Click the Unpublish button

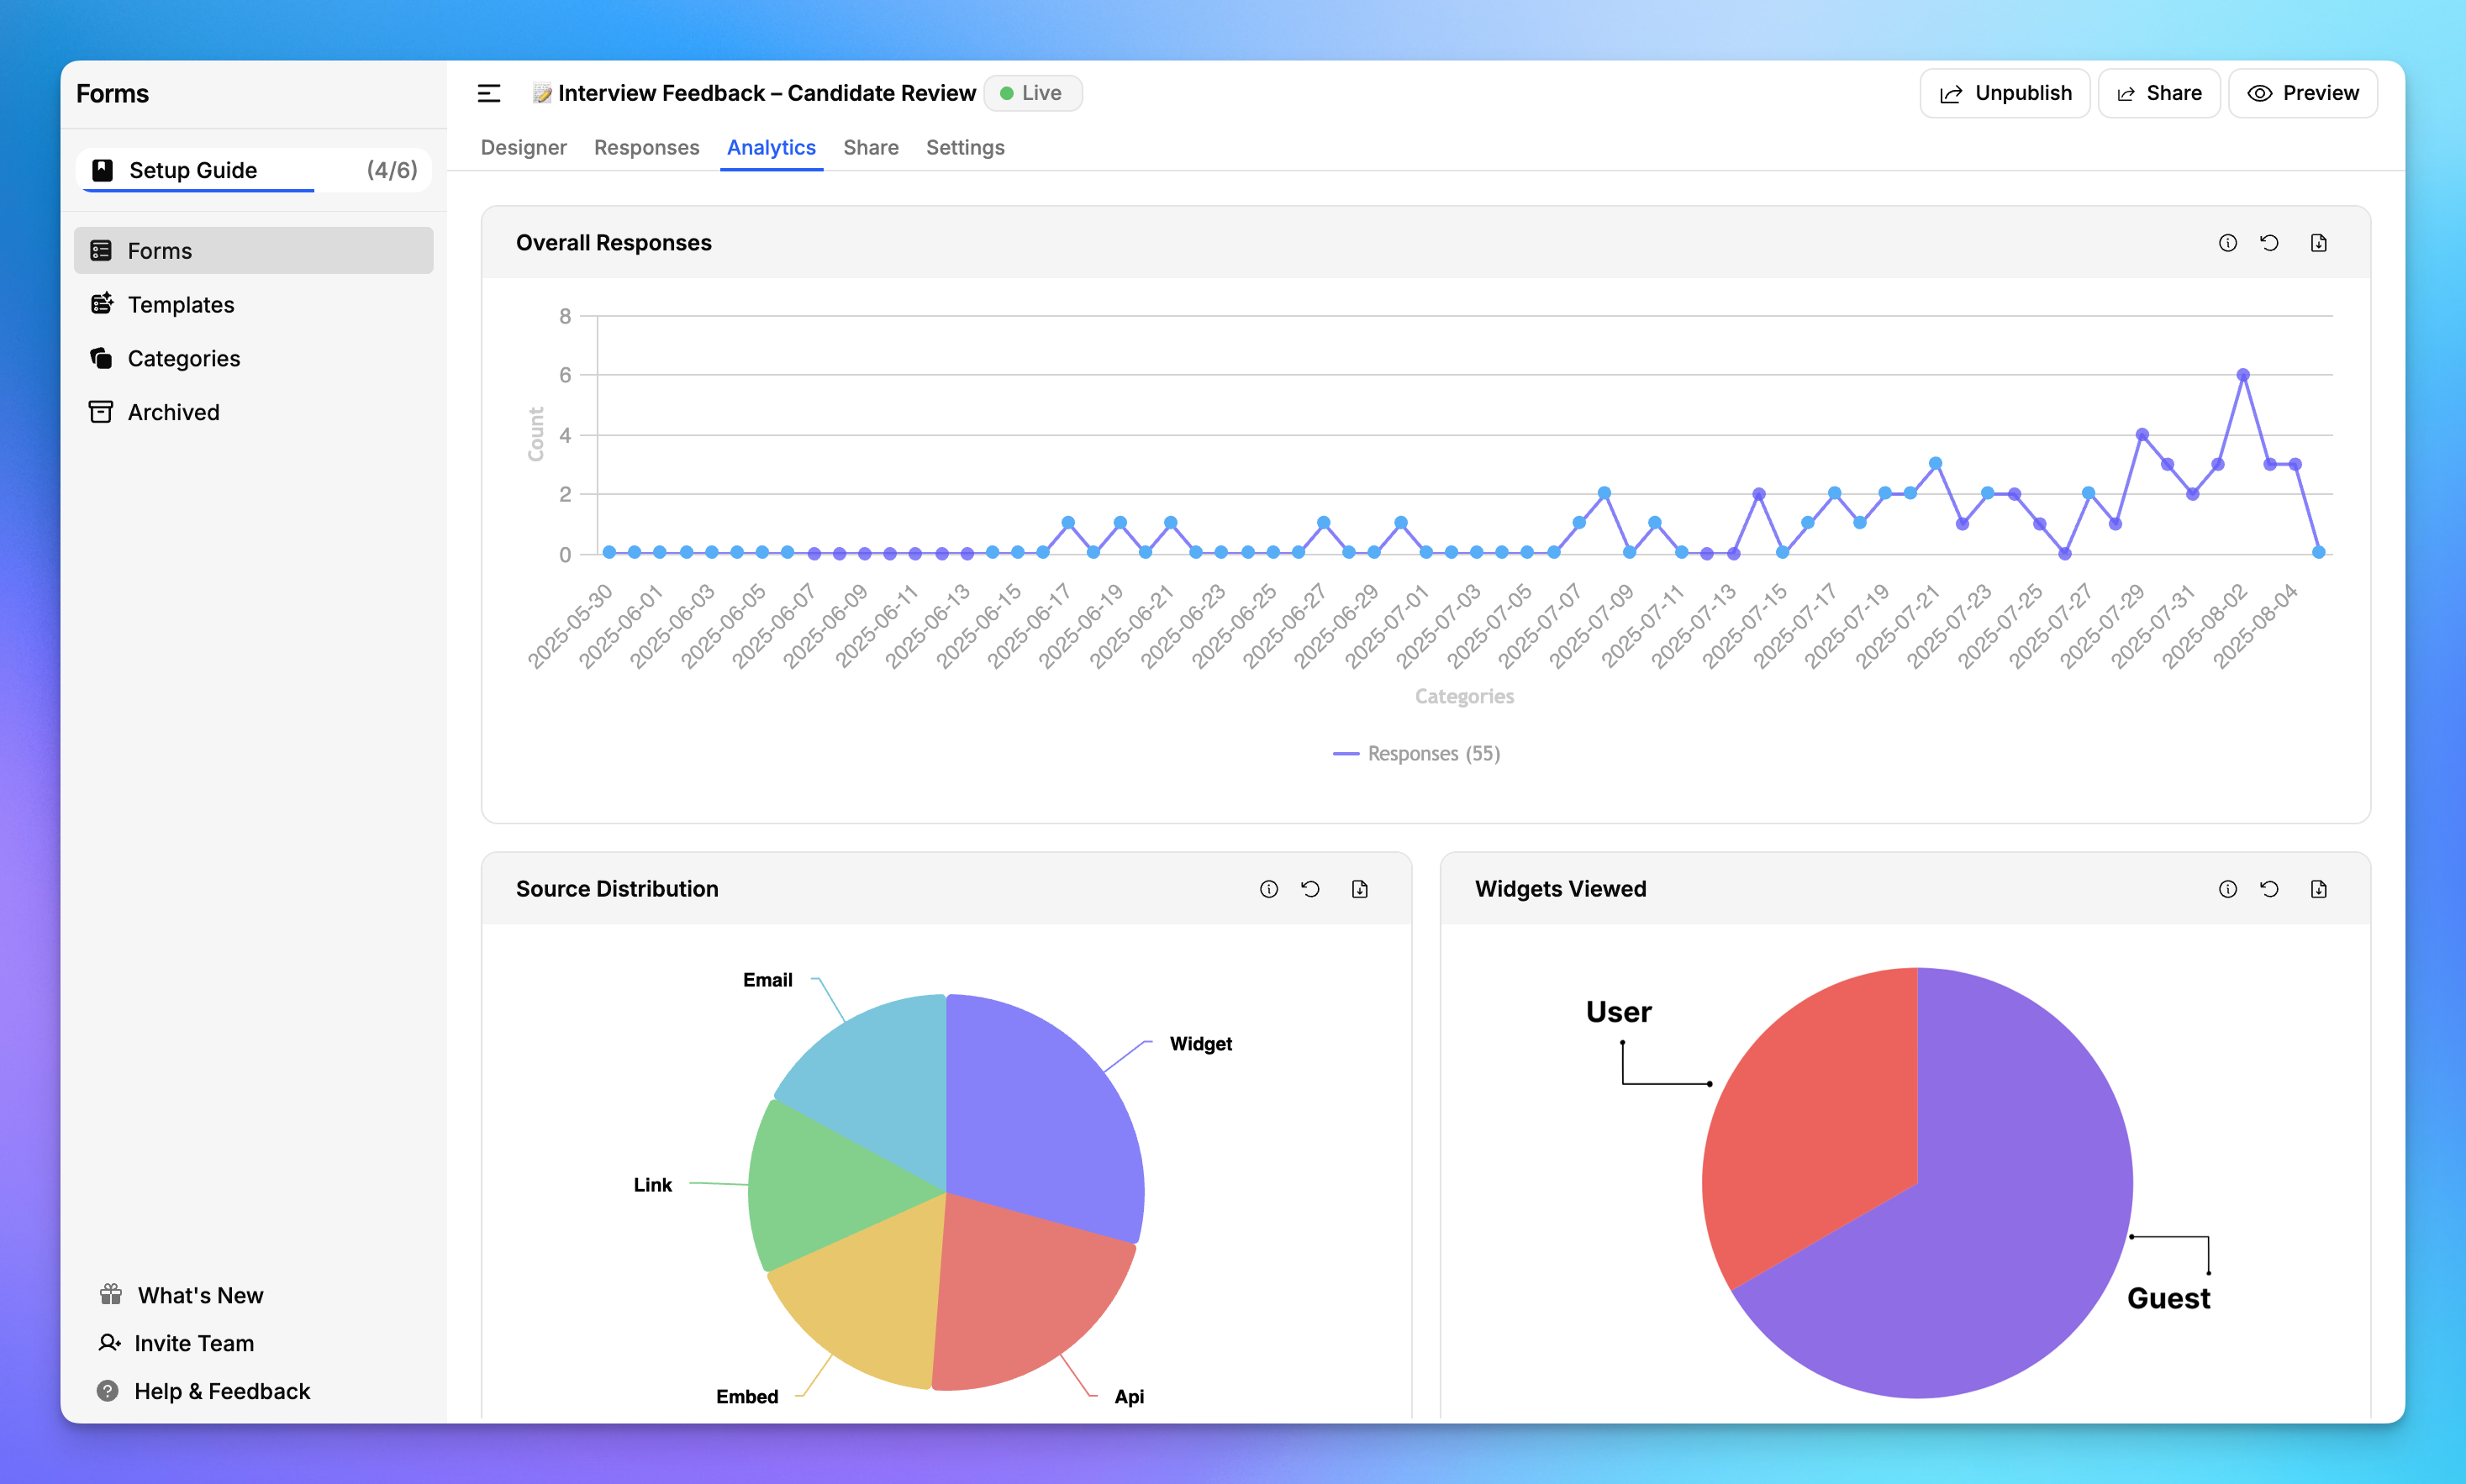click(2004, 92)
